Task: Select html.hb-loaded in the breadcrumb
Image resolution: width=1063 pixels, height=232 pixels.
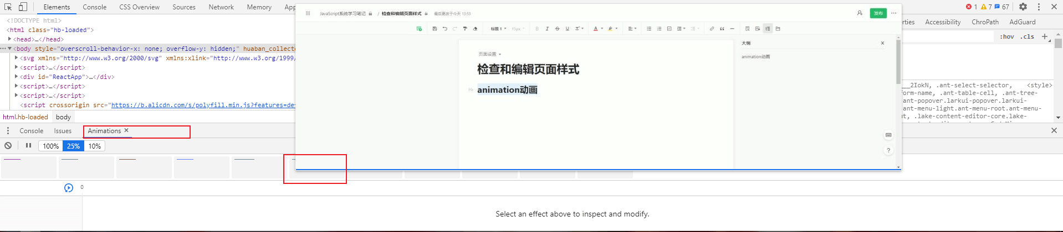Action: tap(25, 117)
